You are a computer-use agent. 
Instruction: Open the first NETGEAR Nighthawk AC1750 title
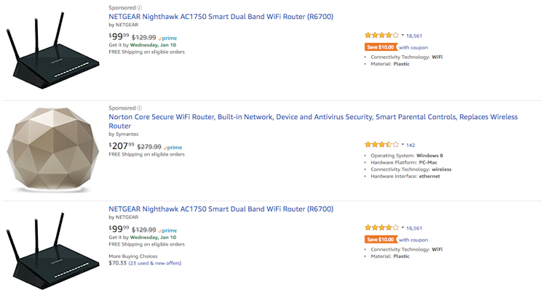(x=221, y=16)
